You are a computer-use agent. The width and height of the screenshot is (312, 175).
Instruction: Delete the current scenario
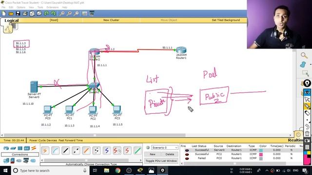pyautogui.click(x=170, y=154)
